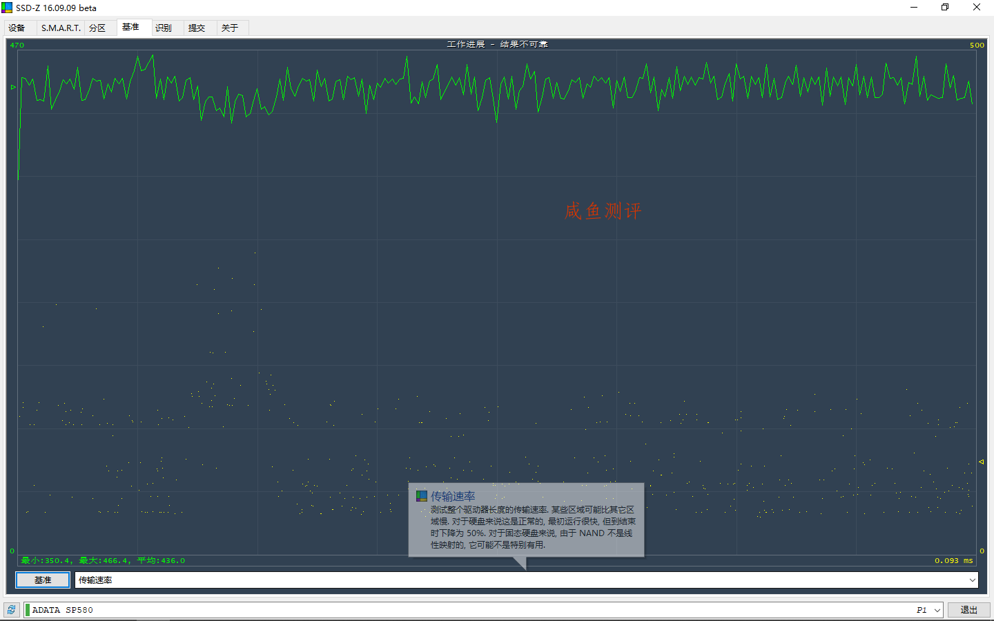Select the 基准 tab
This screenshot has height=621, width=994.
click(130, 28)
